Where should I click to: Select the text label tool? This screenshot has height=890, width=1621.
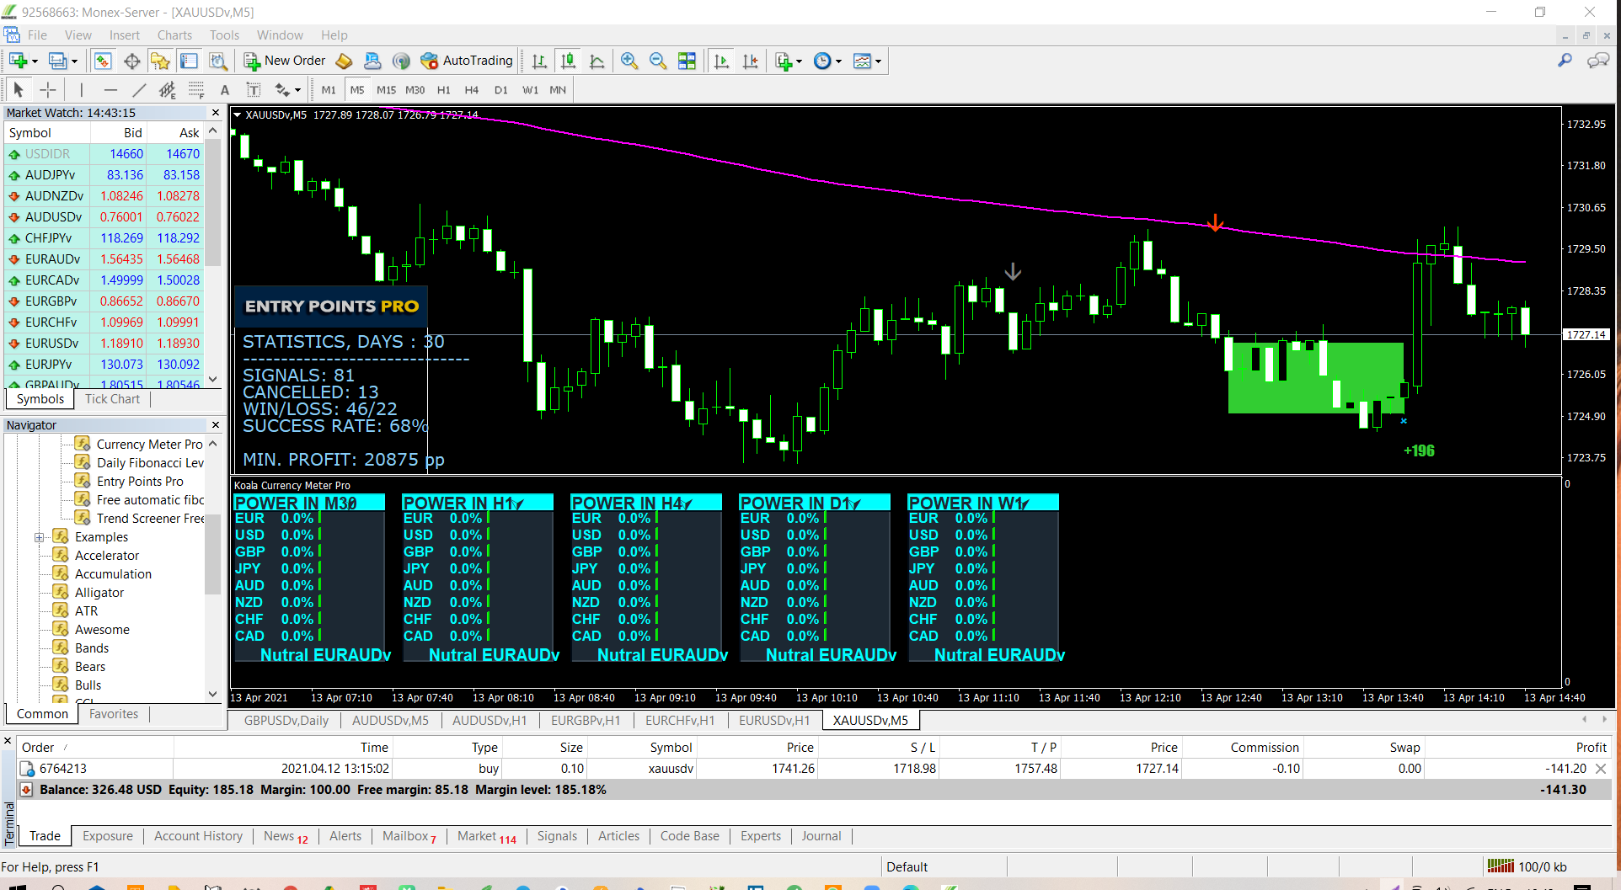coord(253,89)
